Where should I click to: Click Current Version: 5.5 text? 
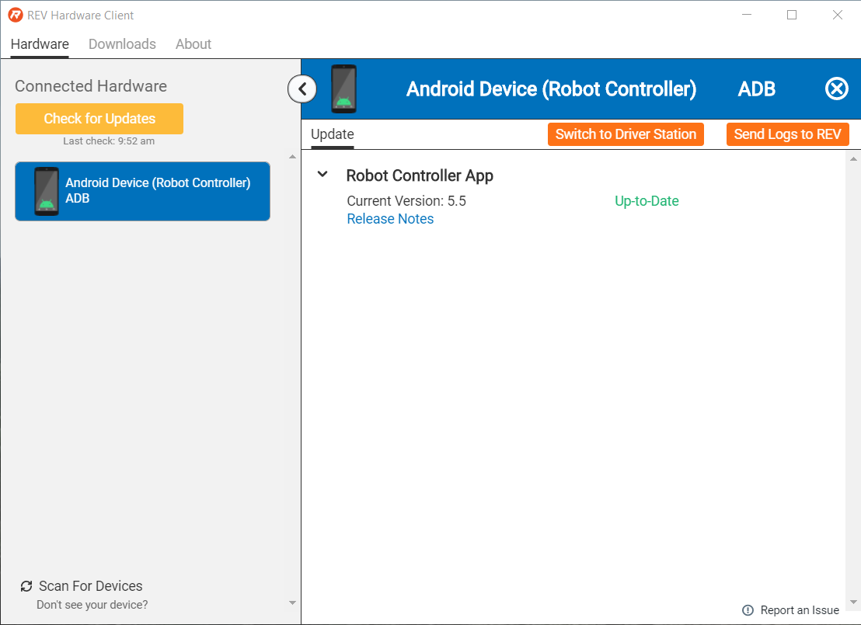tap(406, 201)
